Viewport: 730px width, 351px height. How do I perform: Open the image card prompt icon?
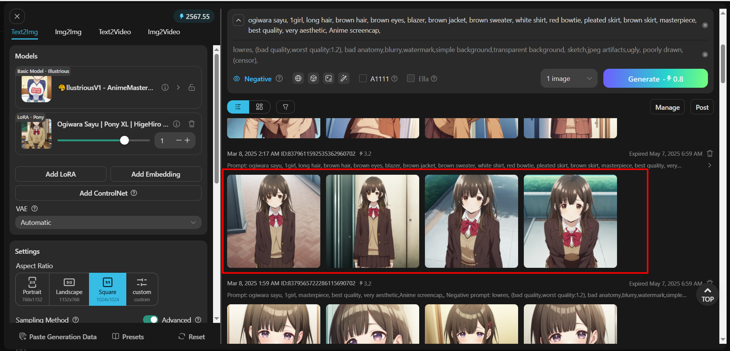(x=329, y=78)
